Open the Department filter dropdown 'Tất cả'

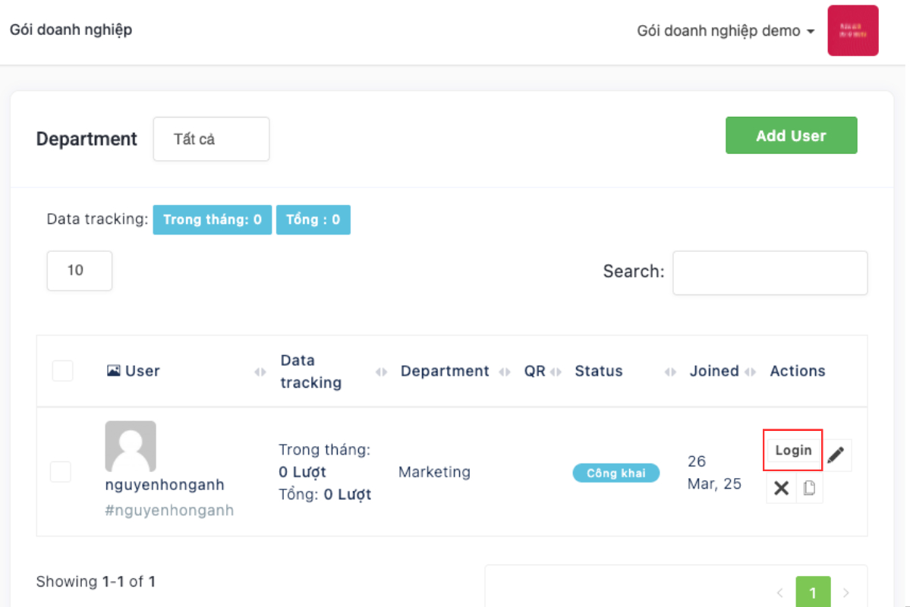click(x=211, y=139)
